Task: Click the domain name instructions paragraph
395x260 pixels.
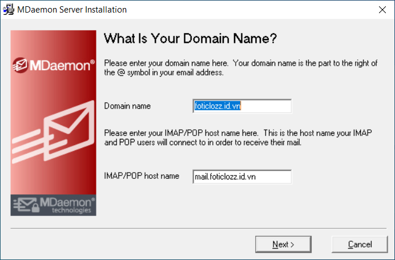Action: [241, 68]
